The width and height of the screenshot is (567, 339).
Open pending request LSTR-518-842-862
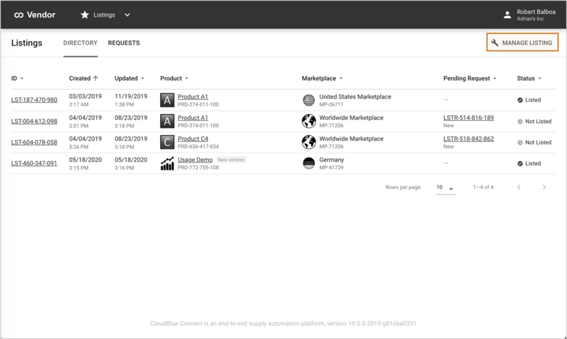click(x=468, y=139)
